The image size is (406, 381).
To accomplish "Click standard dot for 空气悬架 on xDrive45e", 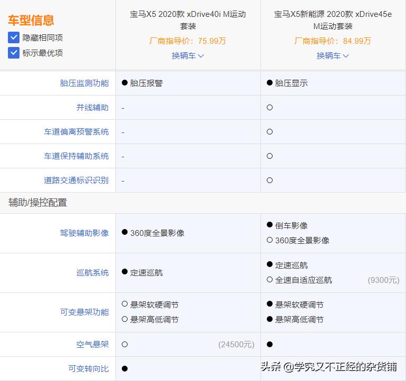I will (269, 345).
